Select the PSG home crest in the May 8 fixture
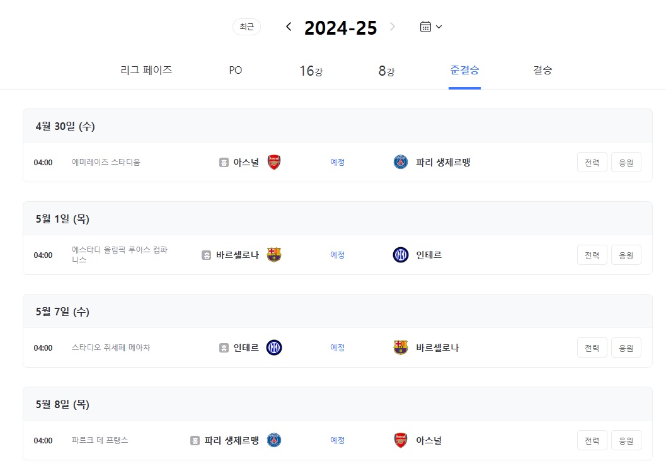 pyautogui.click(x=273, y=441)
